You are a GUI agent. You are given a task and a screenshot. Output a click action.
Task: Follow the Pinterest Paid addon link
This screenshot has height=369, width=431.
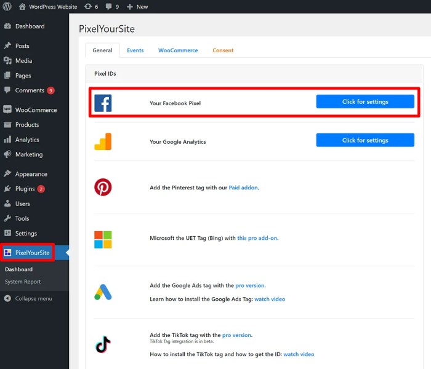click(243, 188)
